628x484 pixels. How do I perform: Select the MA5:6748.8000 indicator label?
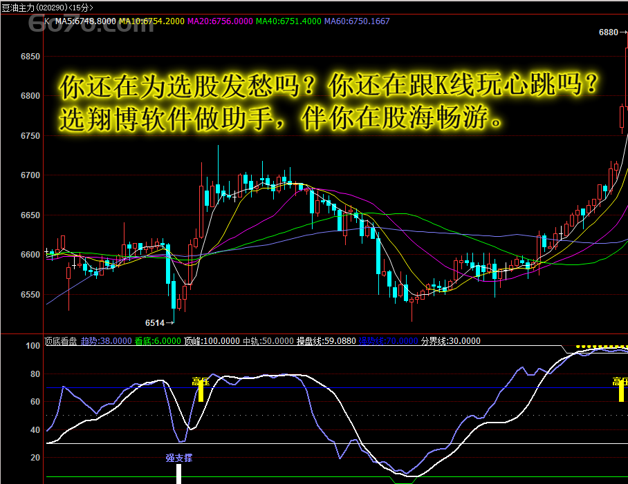85,21
